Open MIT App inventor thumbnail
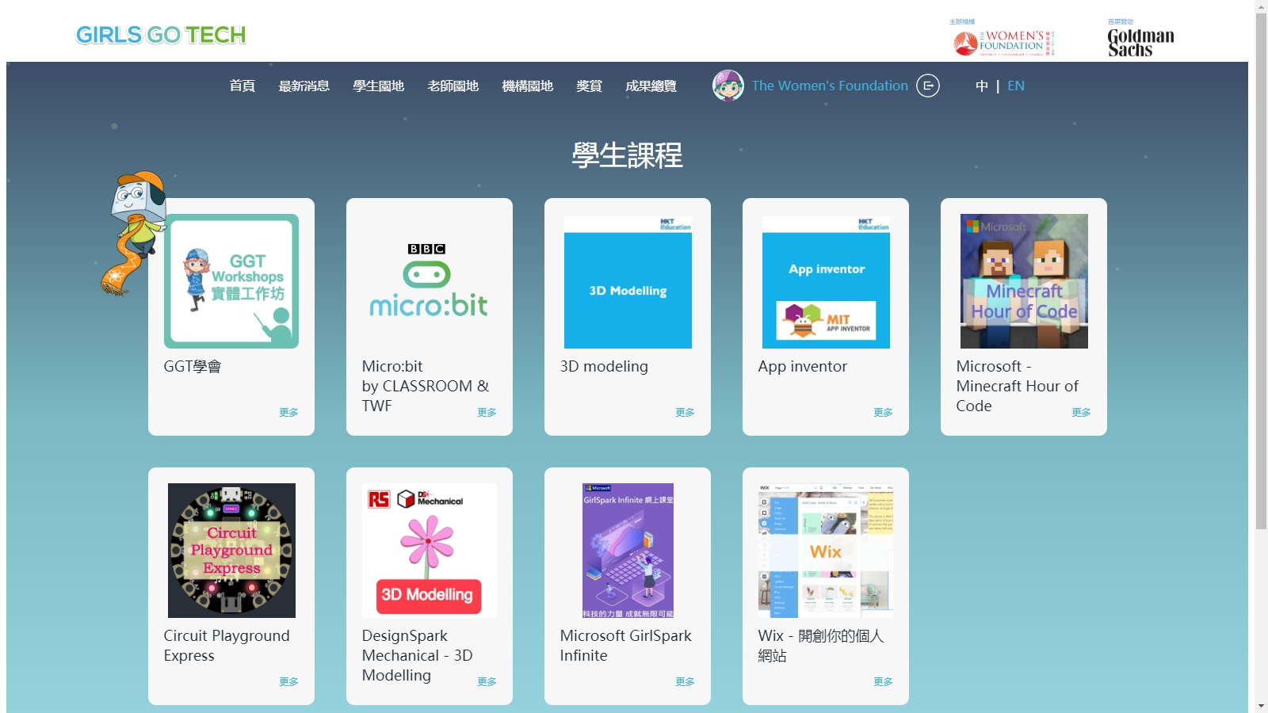Image resolution: width=1268 pixels, height=713 pixels. [826, 281]
